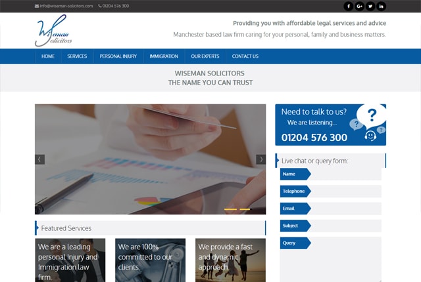Open the Google Plus social icon
Screen dimensions: 421x282
click(x=360, y=6)
